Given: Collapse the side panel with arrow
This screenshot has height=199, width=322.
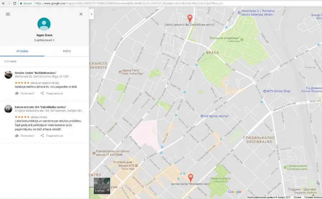Looking at the screenshot, I should pos(92,14).
